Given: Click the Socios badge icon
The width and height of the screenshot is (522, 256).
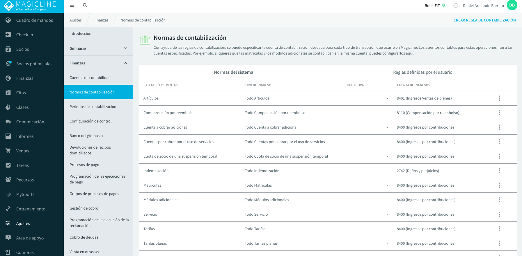Looking at the screenshot, I should (8, 49).
